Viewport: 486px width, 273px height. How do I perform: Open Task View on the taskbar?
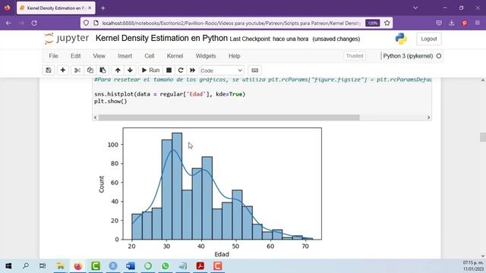coord(43,266)
